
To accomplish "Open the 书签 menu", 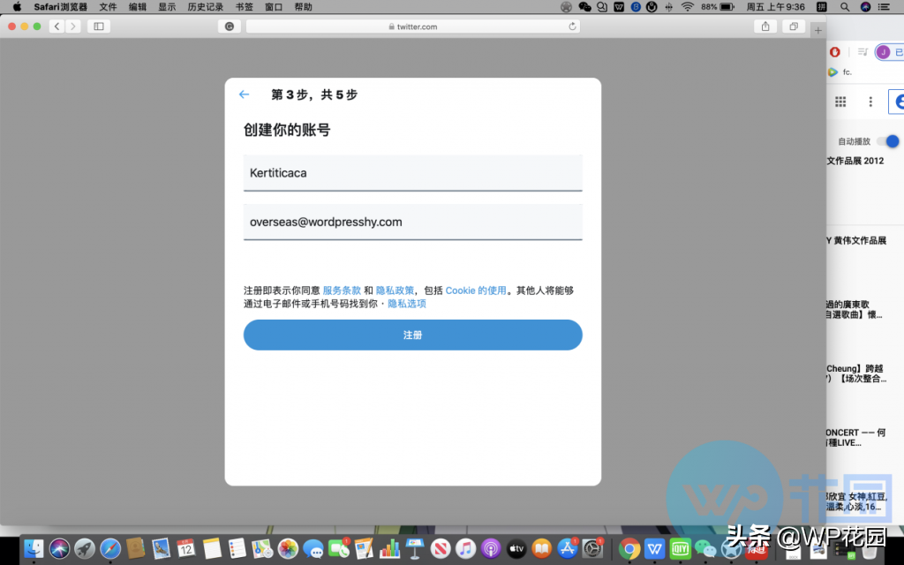I will point(245,7).
